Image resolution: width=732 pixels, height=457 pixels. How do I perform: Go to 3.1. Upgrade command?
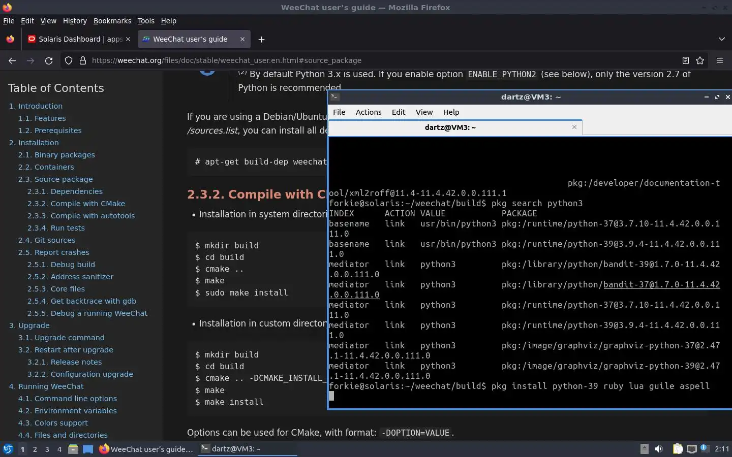62,338
